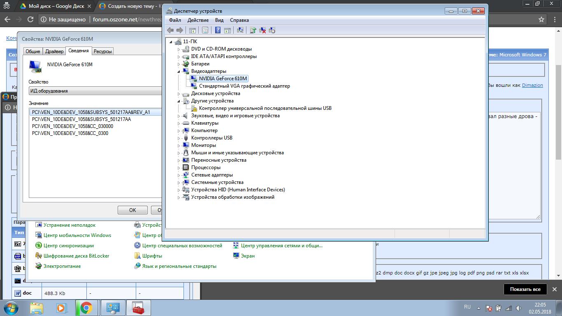Open the Файл menu in Device Manager

click(175, 20)
